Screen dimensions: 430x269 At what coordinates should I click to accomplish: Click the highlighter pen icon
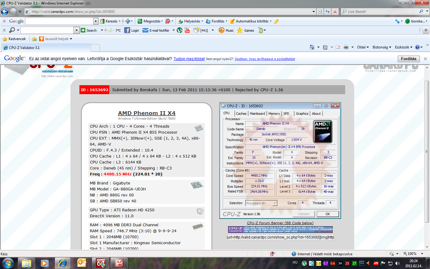277,21
